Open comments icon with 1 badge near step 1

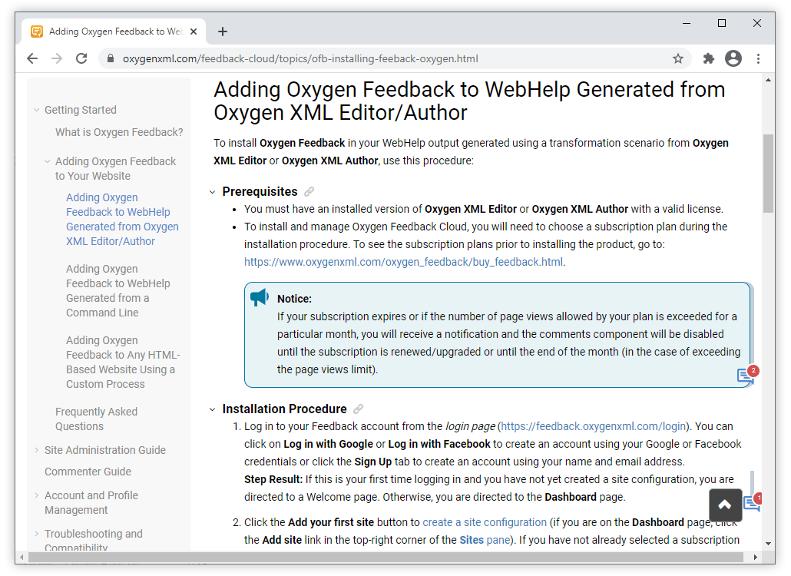pos(753,502)
